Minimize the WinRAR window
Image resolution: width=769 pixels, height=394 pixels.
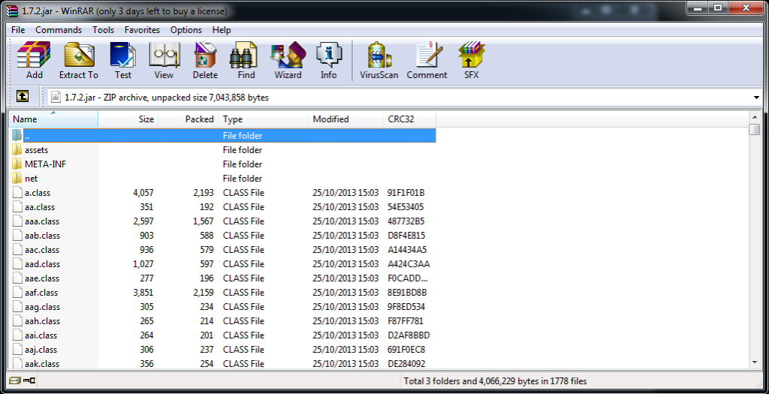(x=696, y=8)
